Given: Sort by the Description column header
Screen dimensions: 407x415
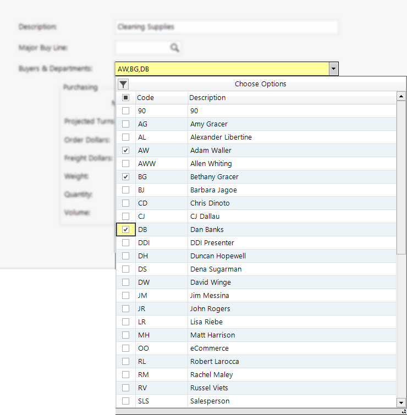Looking at the screenshot, I should point(291,98).
